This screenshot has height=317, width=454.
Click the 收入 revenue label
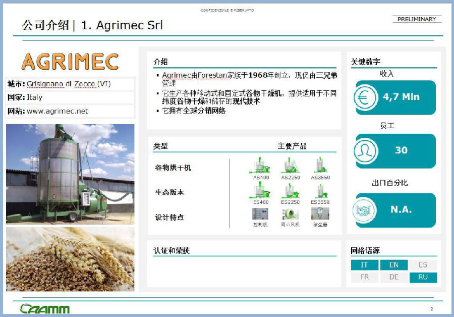pos(387,74)
